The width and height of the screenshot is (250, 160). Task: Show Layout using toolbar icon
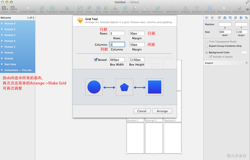coord(224,10)
